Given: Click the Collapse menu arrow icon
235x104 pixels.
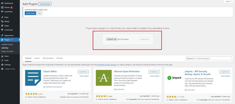Looking at the screenshot, I should 2,69.
